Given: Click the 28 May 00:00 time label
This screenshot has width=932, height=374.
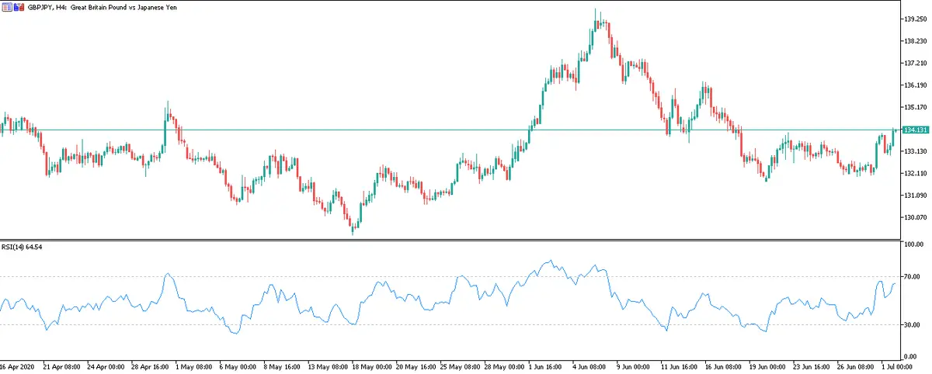Looking at the screenshot, I should click(x=504, y=365).
